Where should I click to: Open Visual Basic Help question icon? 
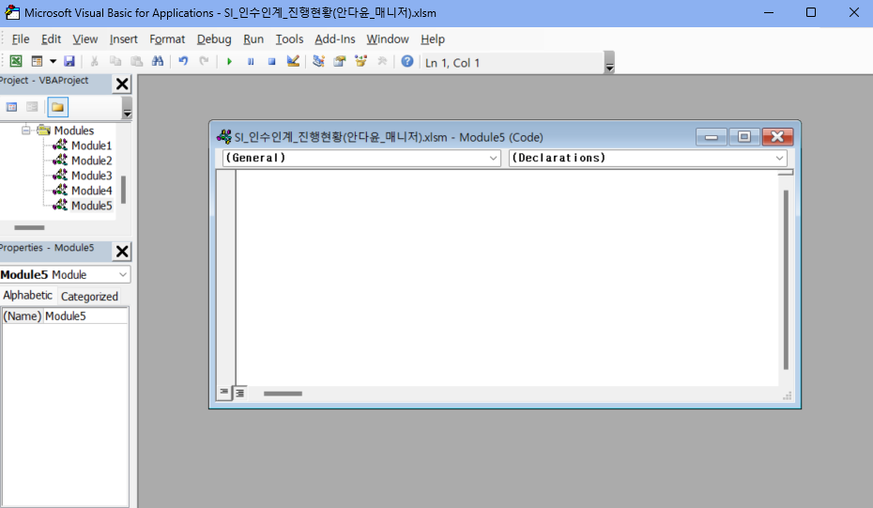pyautogui.click(x=407, y=61)
